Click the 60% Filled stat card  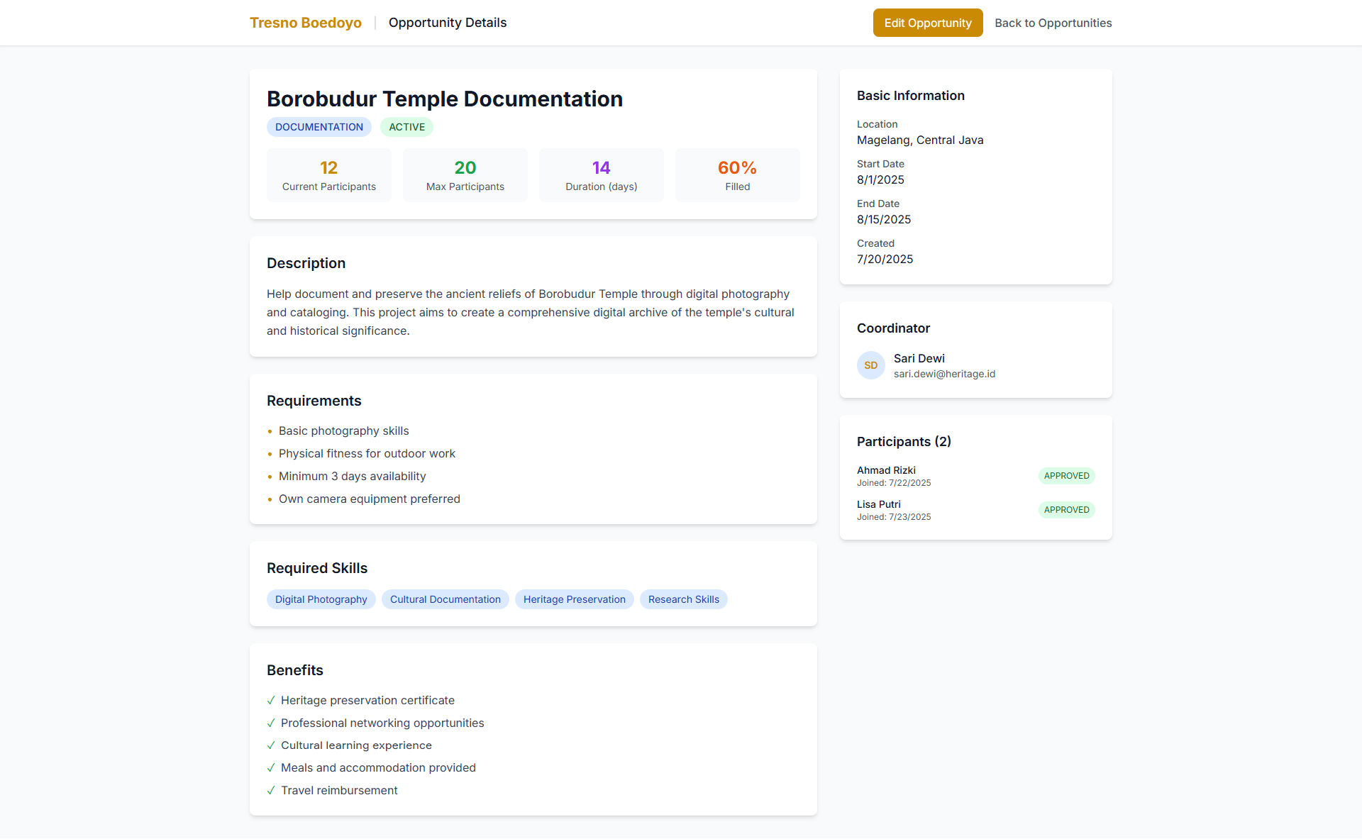(737, 175)
